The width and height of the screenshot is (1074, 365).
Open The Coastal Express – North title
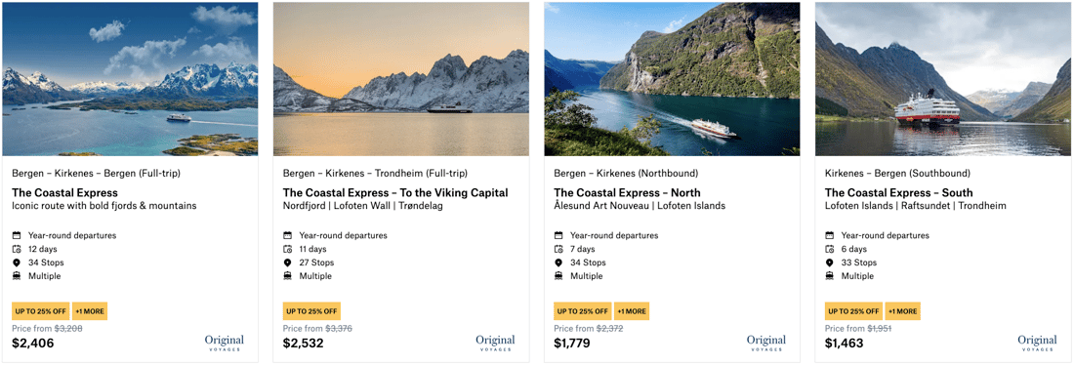[x=627, y=193]
